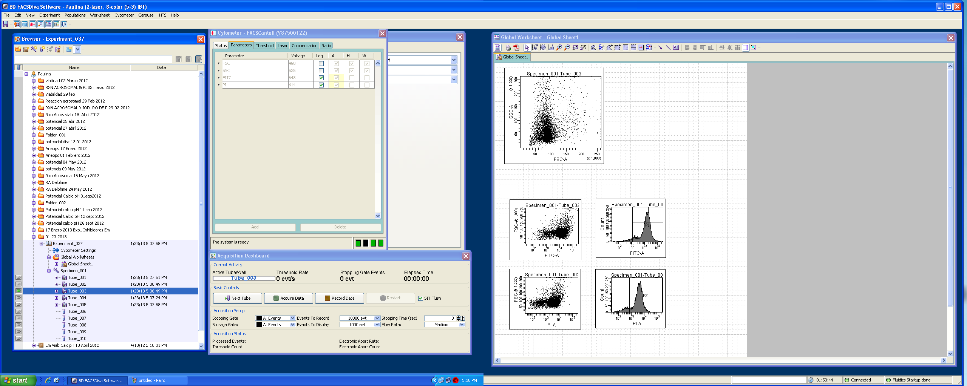Select the Dot Plot tool in worksheet toolbar

pyautogui.click(x=535, y=47)
